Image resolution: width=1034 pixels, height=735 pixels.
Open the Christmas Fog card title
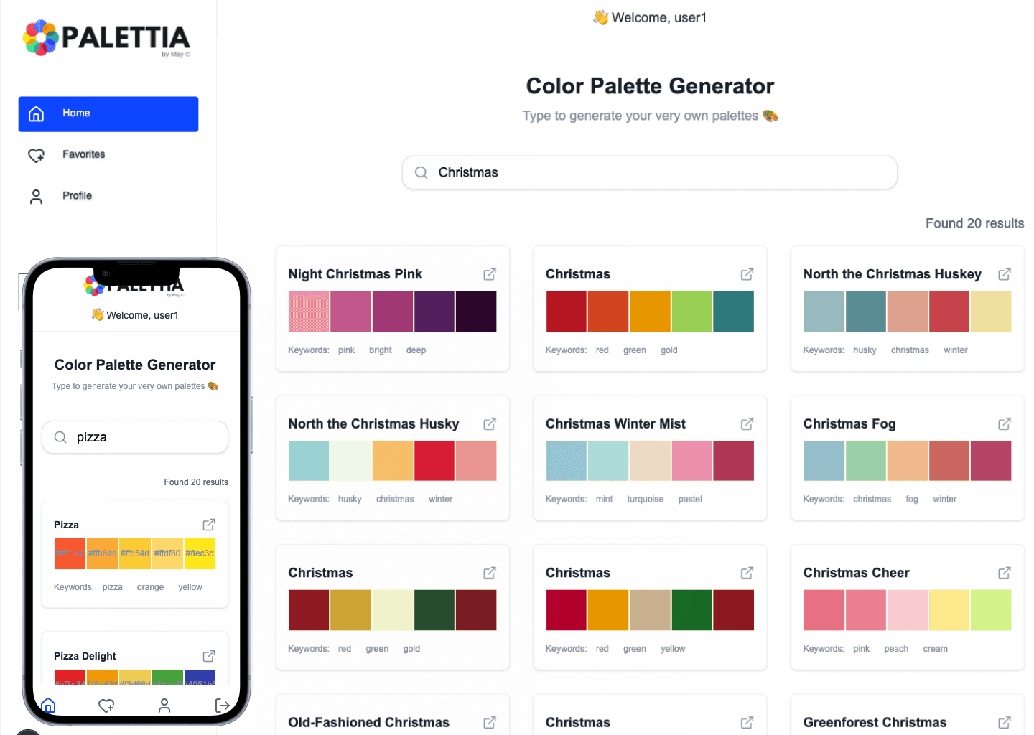pyautogui.click(x=849, y=423)
